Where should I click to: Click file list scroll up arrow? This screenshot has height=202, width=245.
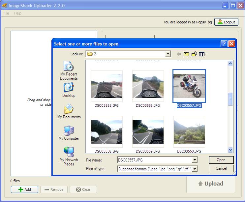point(230,63)
